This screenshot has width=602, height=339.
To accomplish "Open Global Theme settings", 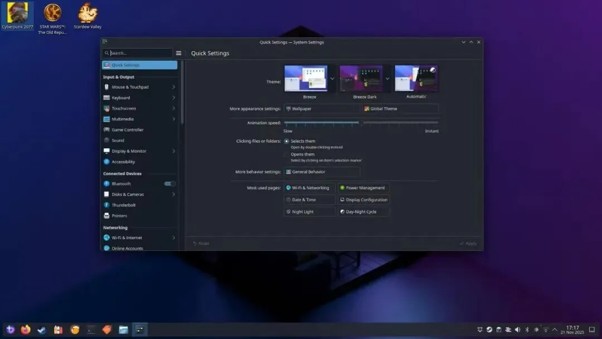I will point(400,109).
